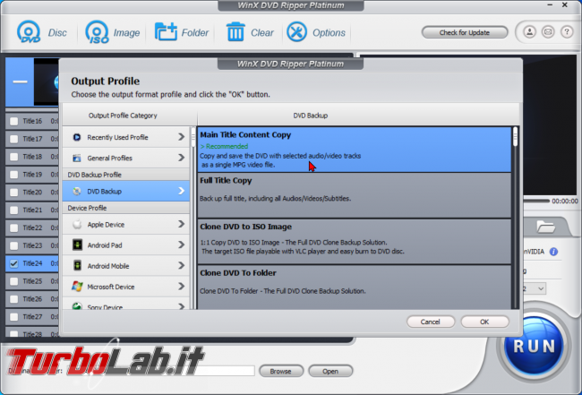Check the Title21 checkbox

coord(13,210)
